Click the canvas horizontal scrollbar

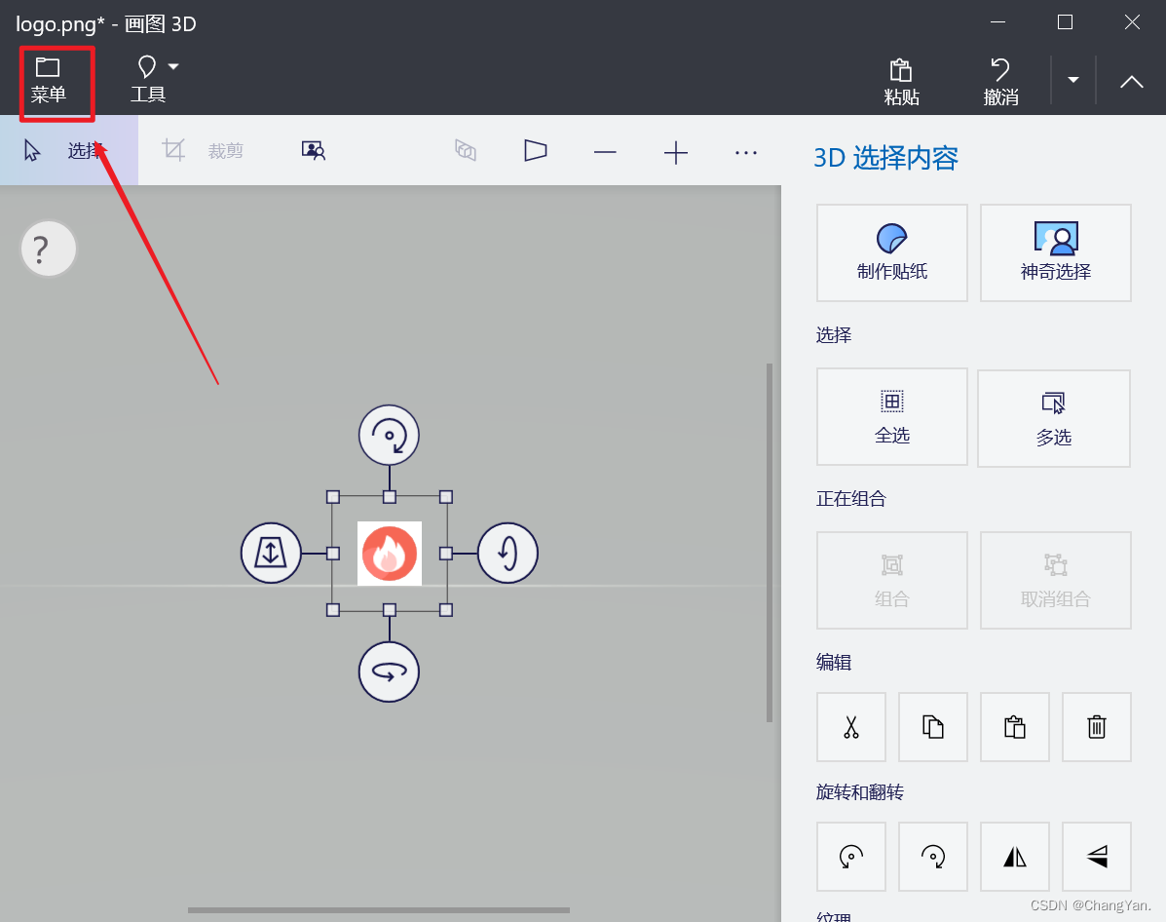[x=379, y=909]
